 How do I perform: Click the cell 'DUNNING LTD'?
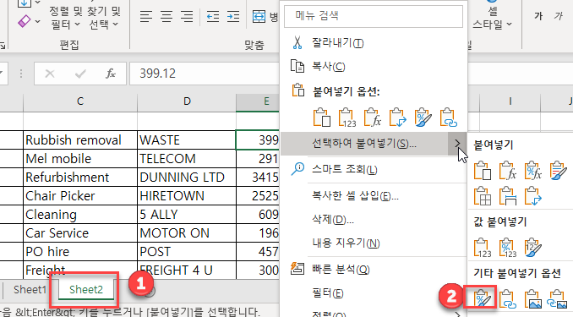pyautogui.click(x=187, y=178)
